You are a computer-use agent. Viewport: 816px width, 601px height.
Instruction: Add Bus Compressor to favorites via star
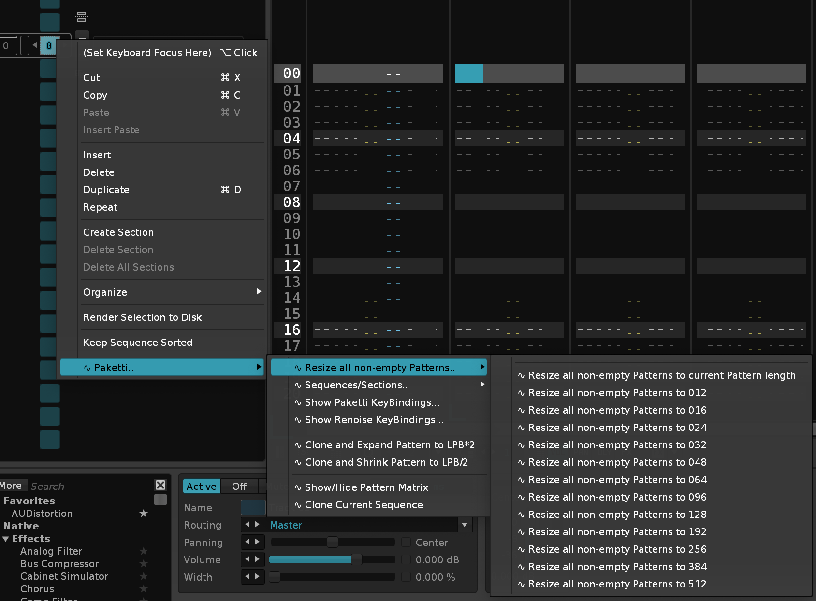click(x=144, y=563)
